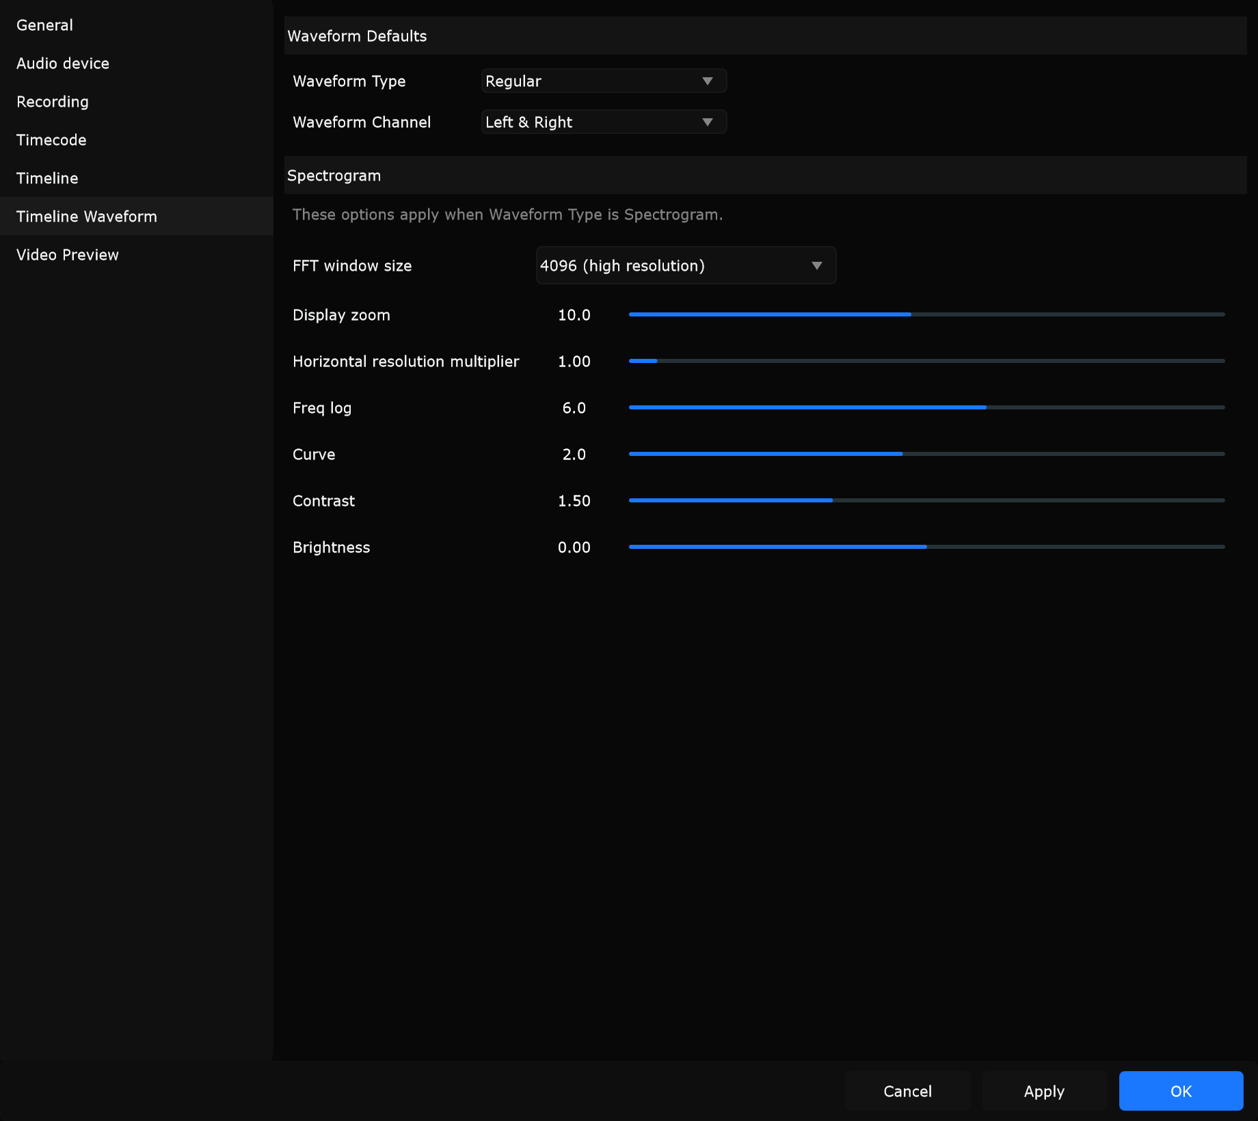Switch to Recording settings
The height and width of the screenshot is (1121, 1258).
point(137,102)
